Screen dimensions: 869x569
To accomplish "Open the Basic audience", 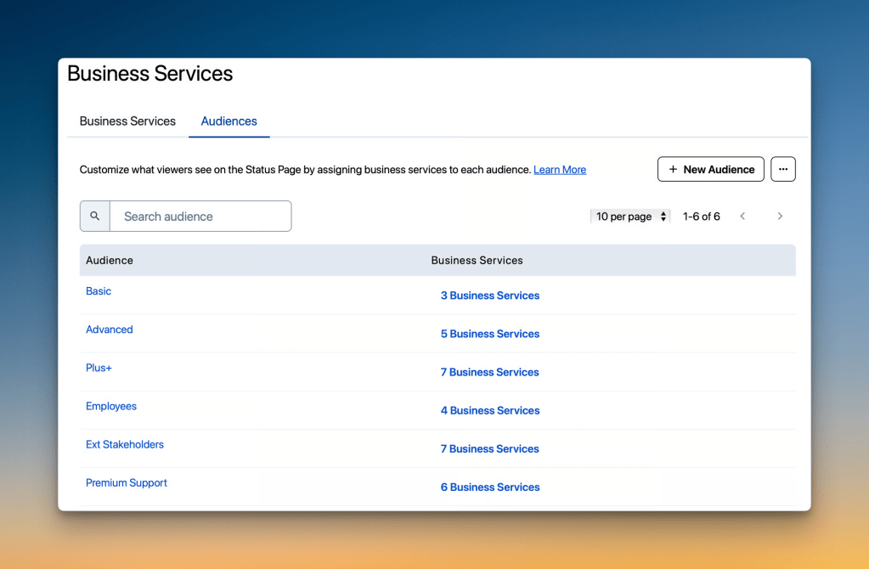I will click(x=98, y=291).
